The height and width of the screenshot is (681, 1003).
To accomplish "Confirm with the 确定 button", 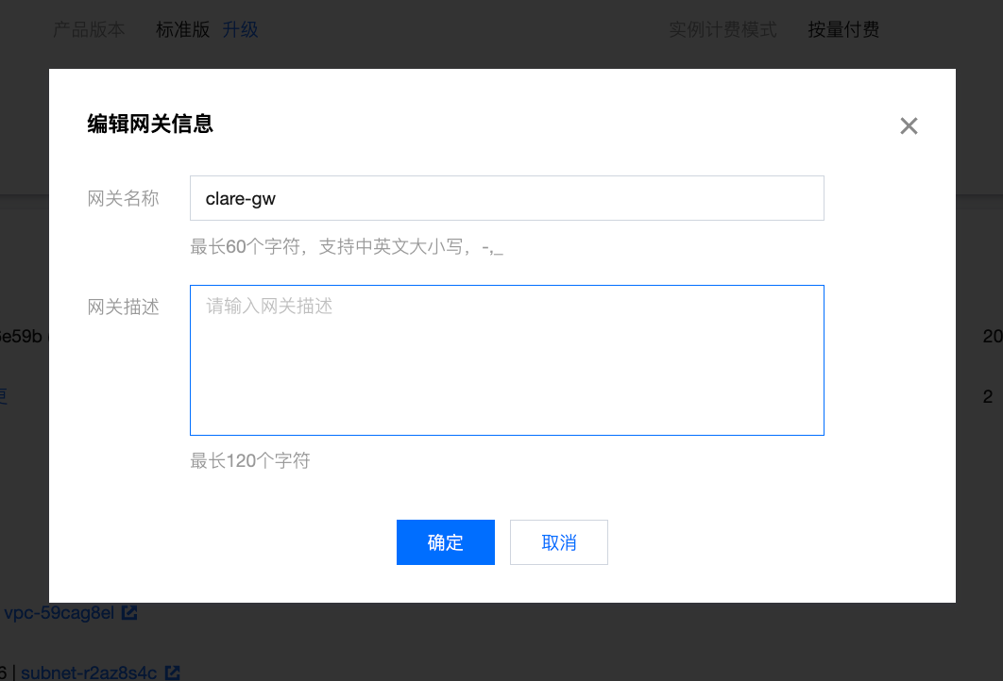I will click(x=445, y=542).
